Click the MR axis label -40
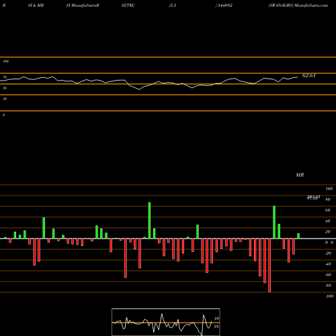 click(x=328, y=264)
